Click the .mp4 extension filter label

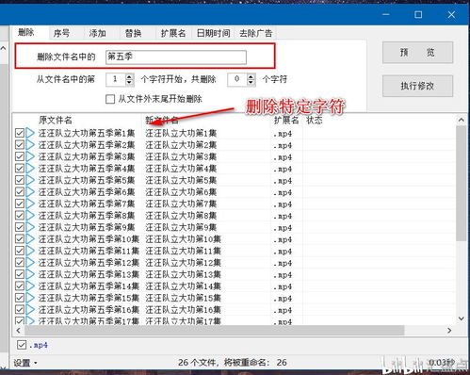[39, 345]
